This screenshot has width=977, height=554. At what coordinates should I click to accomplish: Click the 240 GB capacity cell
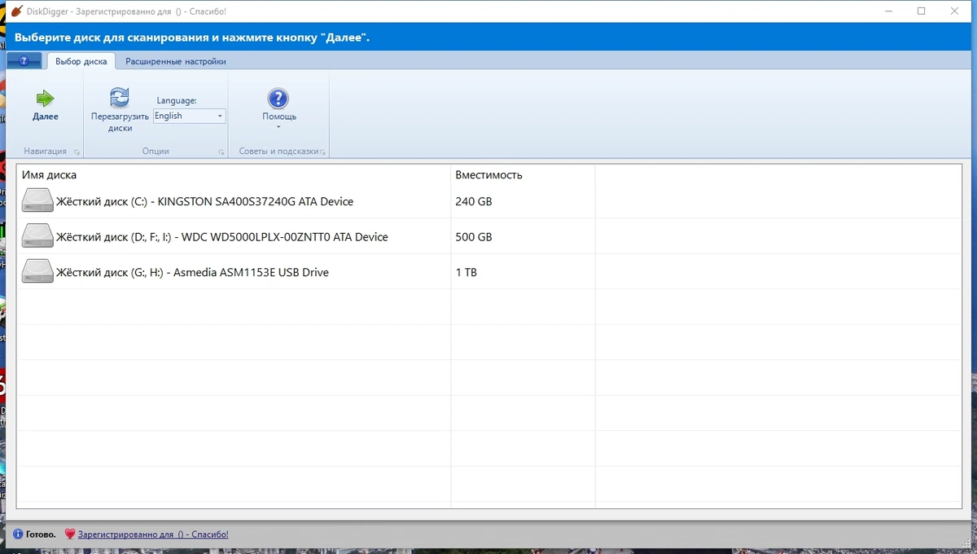[474, 201]
